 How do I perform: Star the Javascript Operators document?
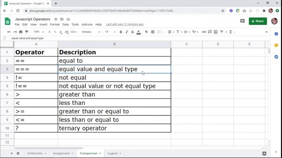(56, 19)
